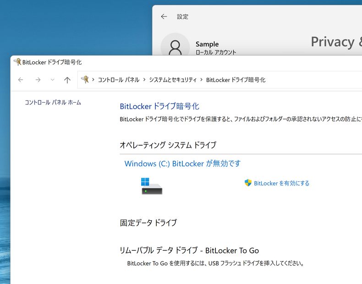The image size is (362, 284).
Task: Click the BitLocker keys icon in address bar
Action: 85,80
